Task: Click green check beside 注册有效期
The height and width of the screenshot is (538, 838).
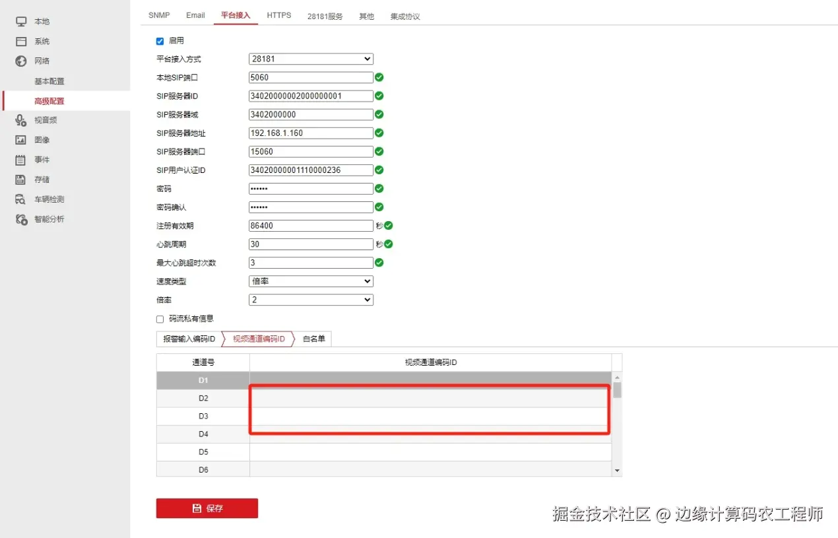Action: (x=389, y=226)
